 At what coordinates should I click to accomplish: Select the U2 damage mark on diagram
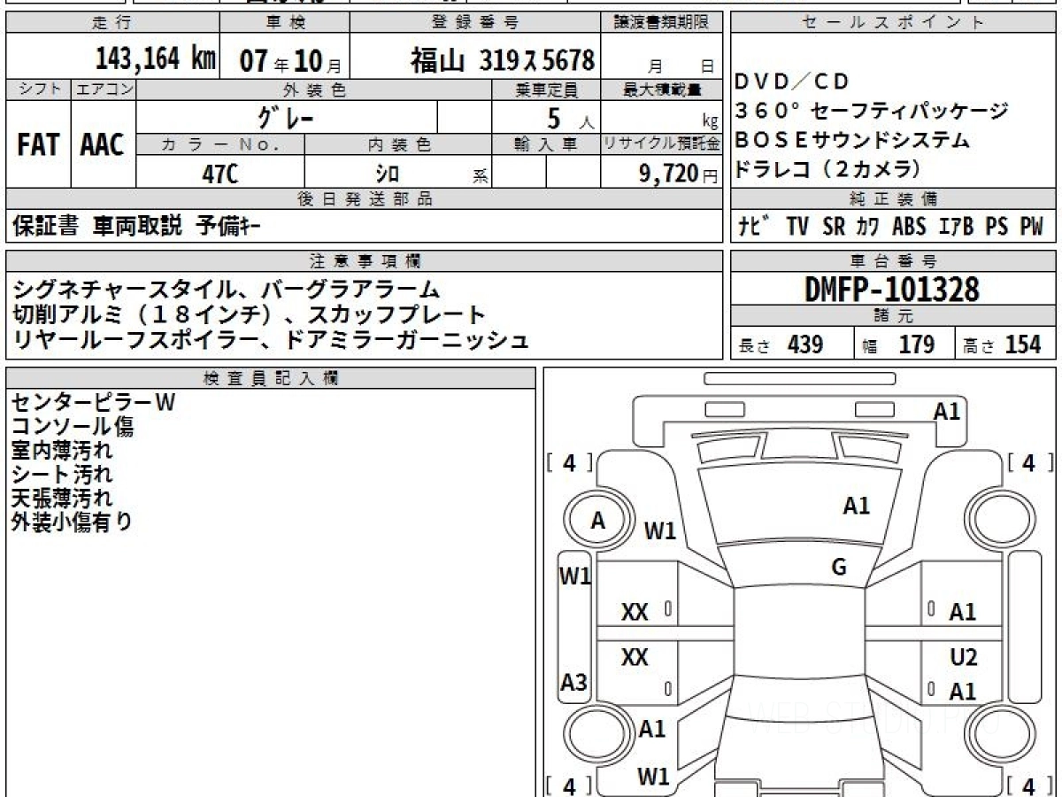click(x=964, y=657)
